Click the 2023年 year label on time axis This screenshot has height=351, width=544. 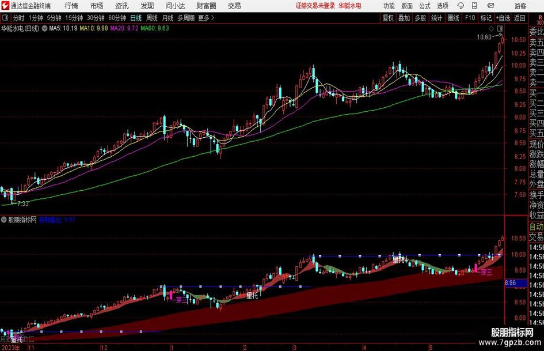[x=11, y=348]
